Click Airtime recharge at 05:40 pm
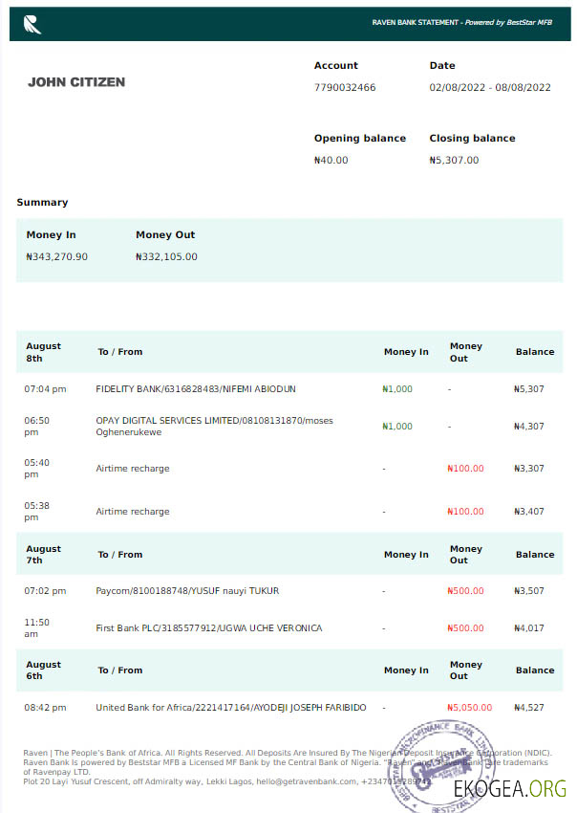Viewport: 577px width, 813px height. point(133,469)
